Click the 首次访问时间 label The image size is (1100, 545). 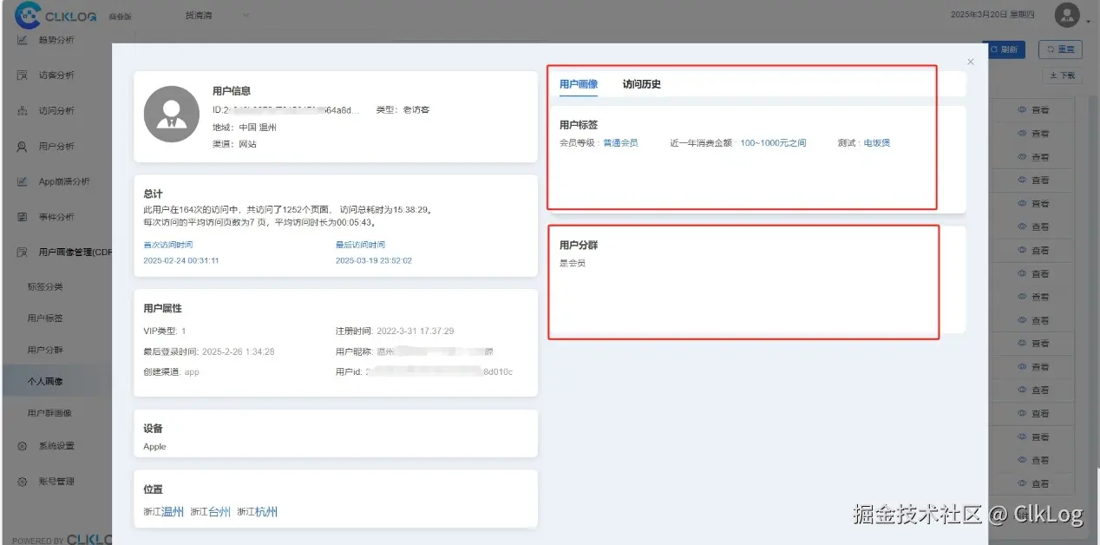(168, 245)
